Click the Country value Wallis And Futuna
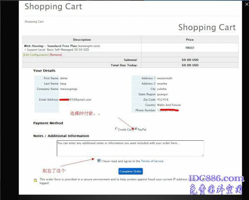The width and height of the screenshot is (249, 200). pyautogui.click(x=169, y=105)
